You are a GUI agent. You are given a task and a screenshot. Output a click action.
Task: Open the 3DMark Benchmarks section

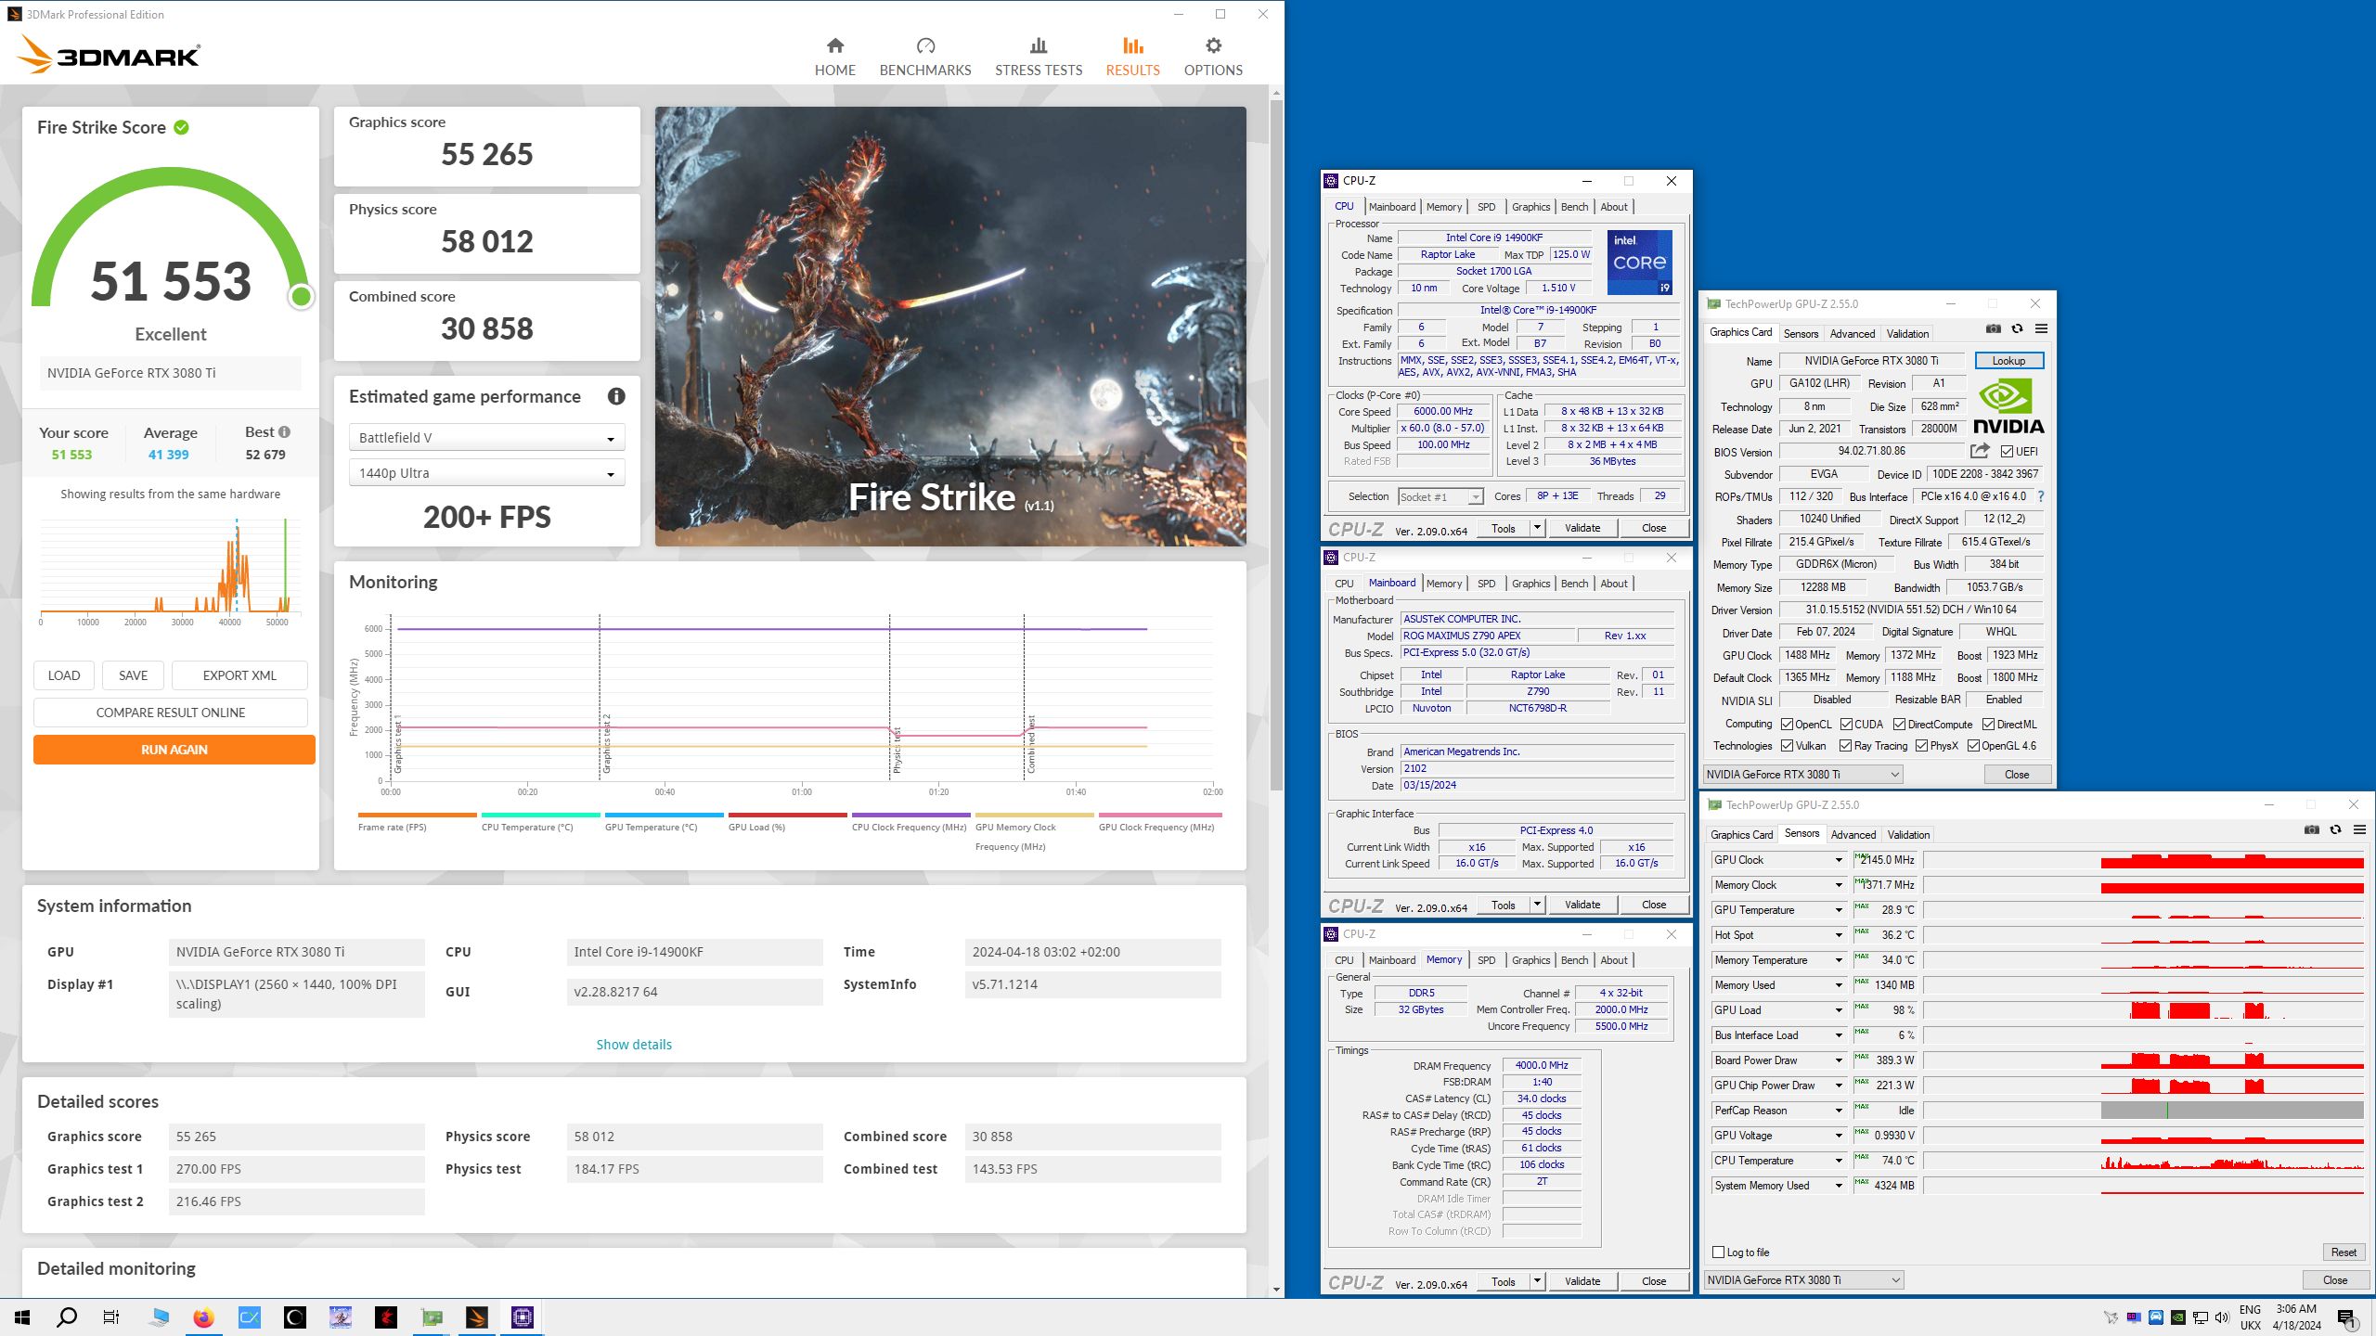coord(924,57)
